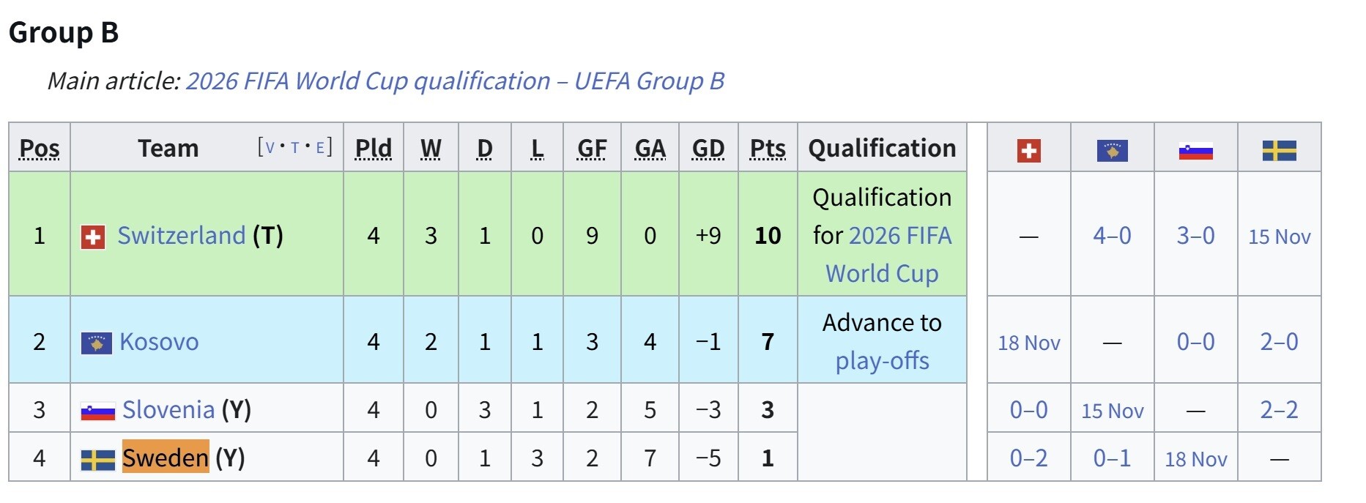Click the Slovenia flag icon beside team name
This screenshot has width=1366, height=503.
tap(97, 411)
